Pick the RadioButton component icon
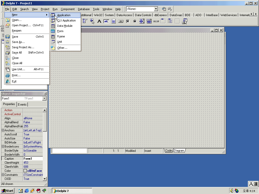This screenshot has height=194, width=259. tap(135, 21)
